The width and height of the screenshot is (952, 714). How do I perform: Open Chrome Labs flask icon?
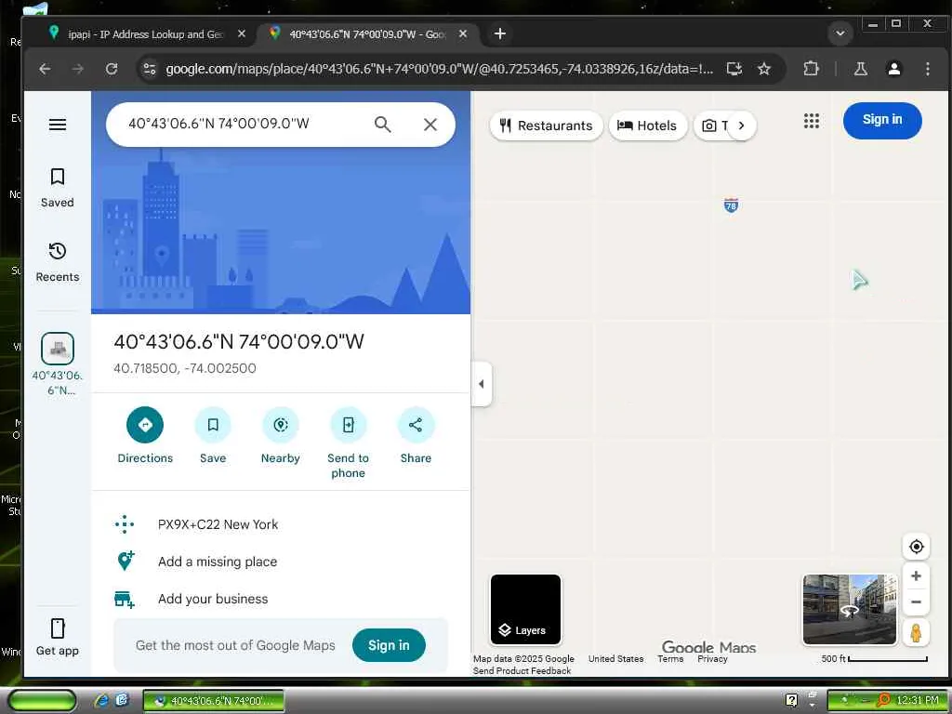861,69
